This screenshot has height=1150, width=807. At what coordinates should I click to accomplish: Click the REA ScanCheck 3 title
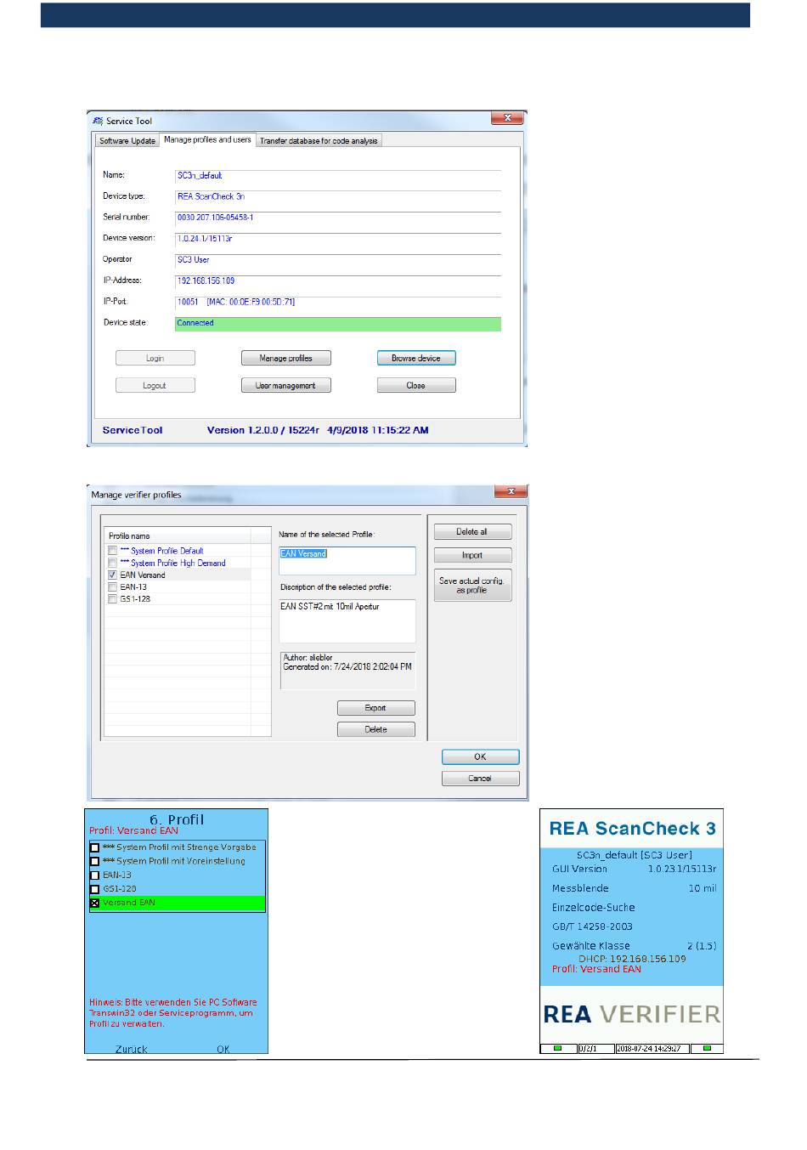click(632, 829)
